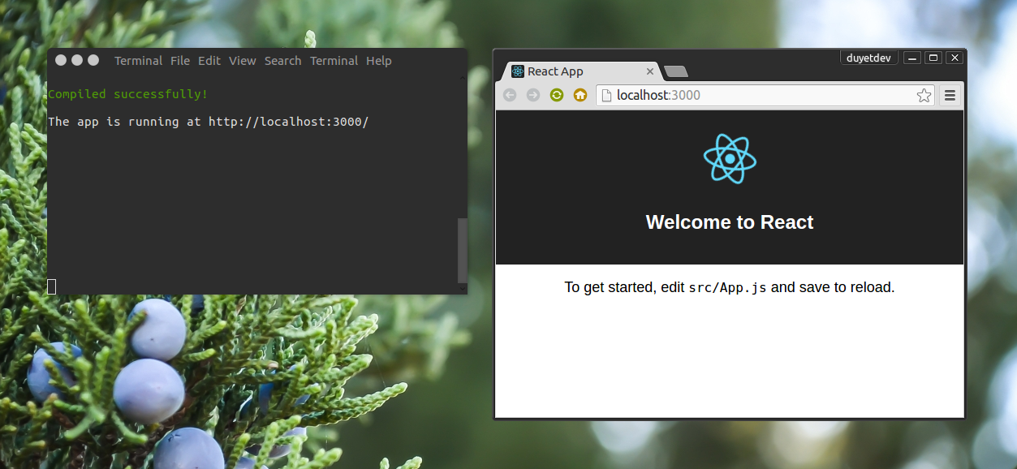The width and height of the screenshot is (1017, 469).
Task: Click the page icon in the address bar
Action: pyautogui.click(x=606, y=96)
